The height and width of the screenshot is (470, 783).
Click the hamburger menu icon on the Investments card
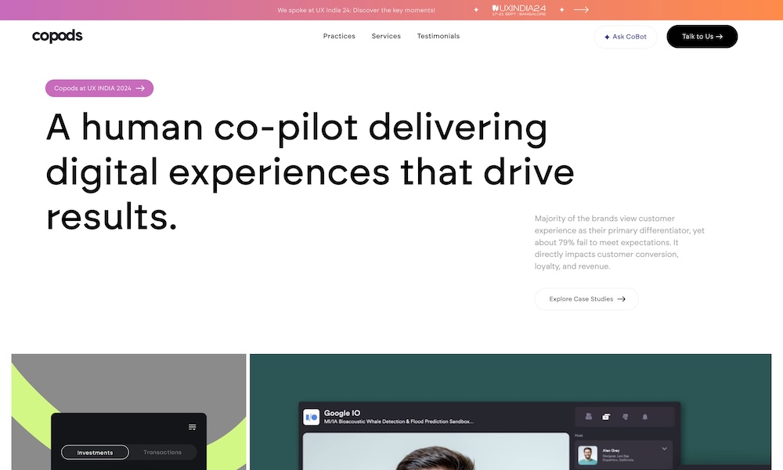(x=193, y=427)
